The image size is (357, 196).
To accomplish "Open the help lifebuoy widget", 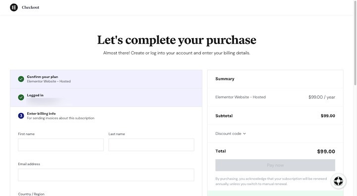I will [x=338, y=181].
